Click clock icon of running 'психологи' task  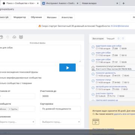(93, 67)
